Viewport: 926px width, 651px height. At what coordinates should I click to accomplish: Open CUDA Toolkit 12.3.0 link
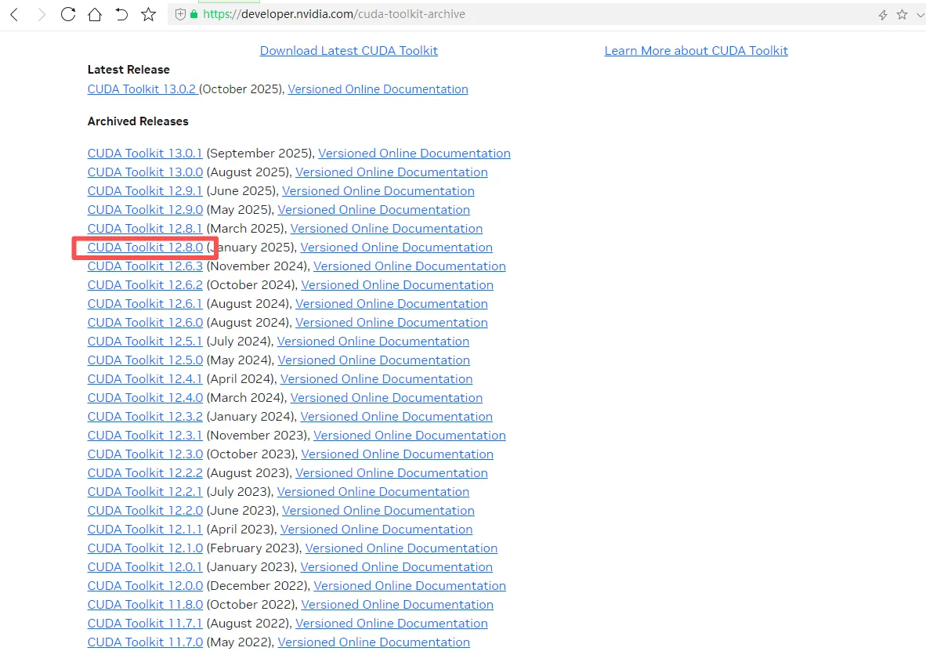145,454
